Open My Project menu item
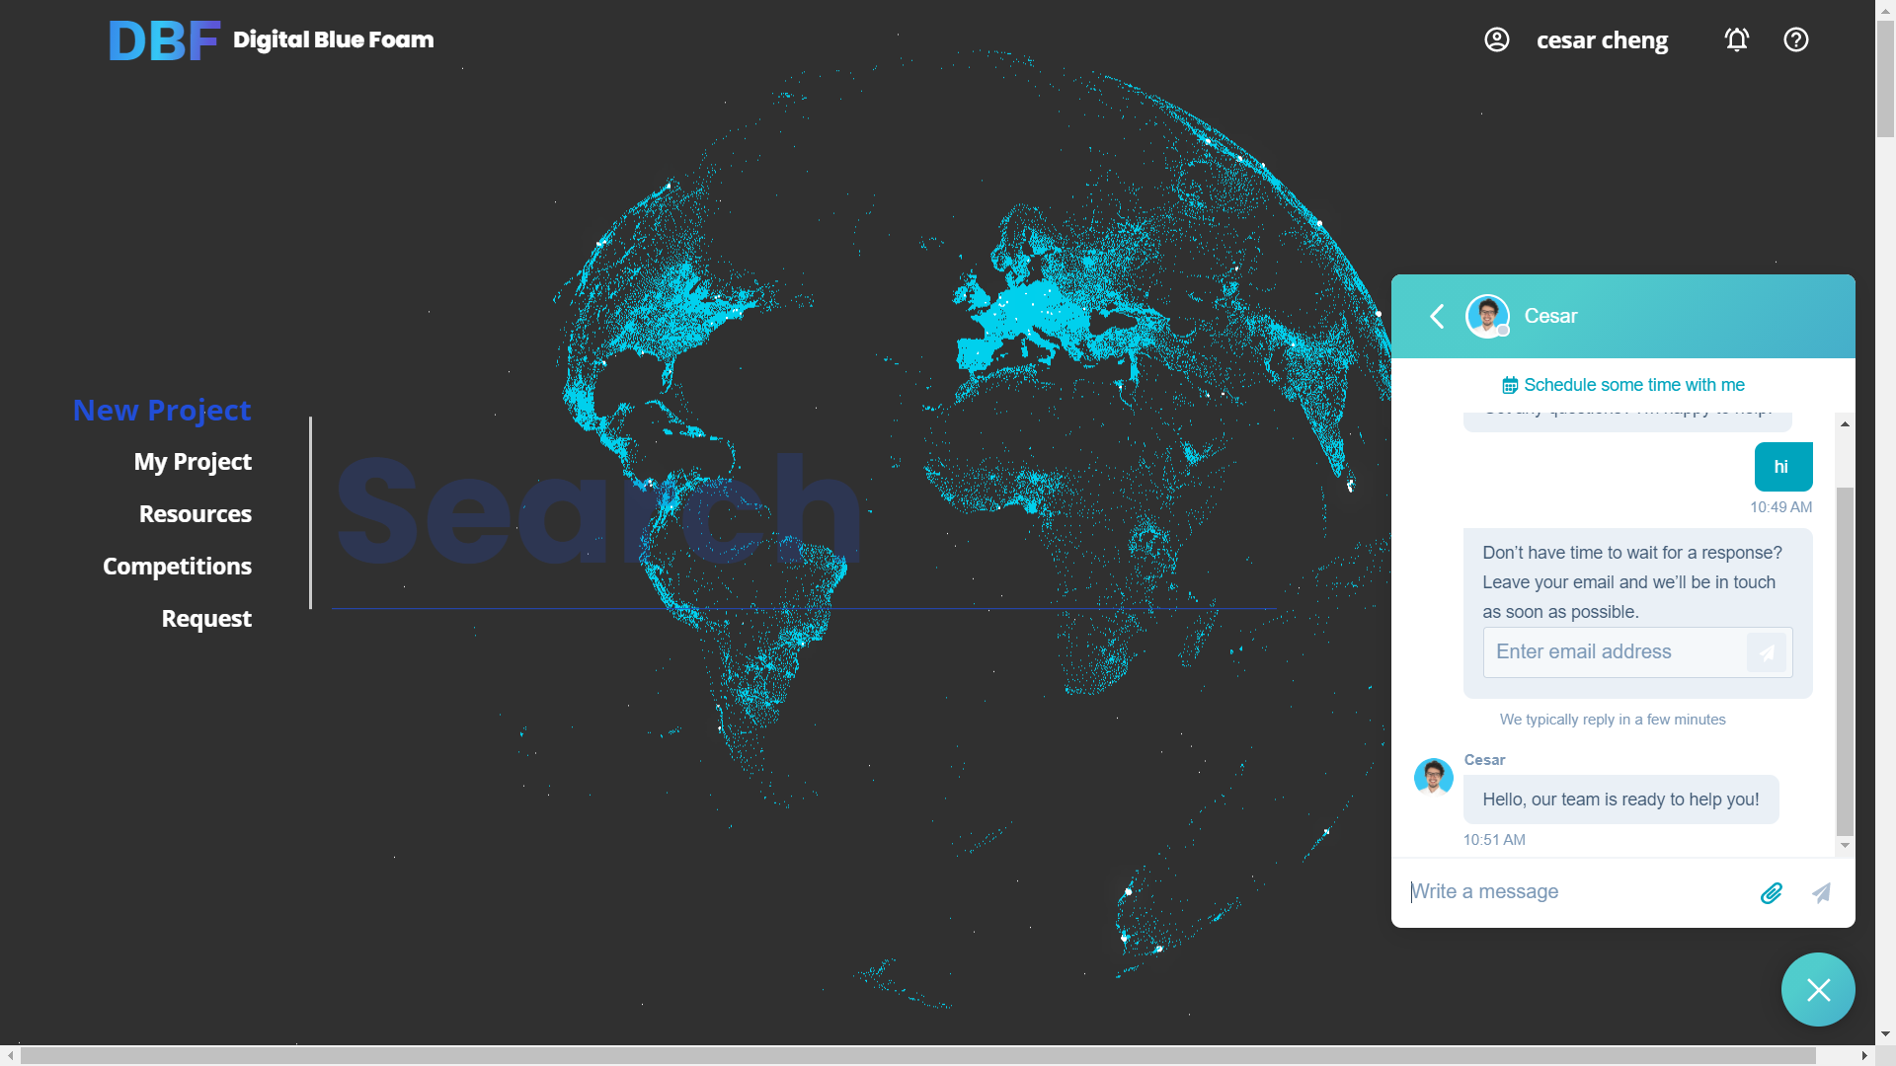The height and width of the screenshot is (1066, 1896). click(193, 462)
